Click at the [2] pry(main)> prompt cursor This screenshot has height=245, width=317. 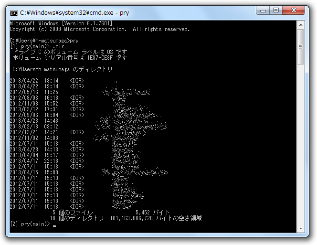54,224
